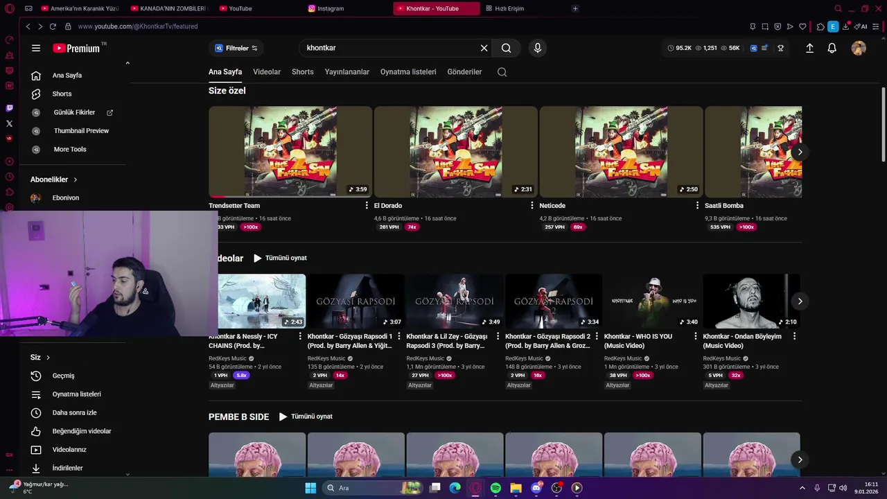Open the account avatar menu

tap(859, 48)
